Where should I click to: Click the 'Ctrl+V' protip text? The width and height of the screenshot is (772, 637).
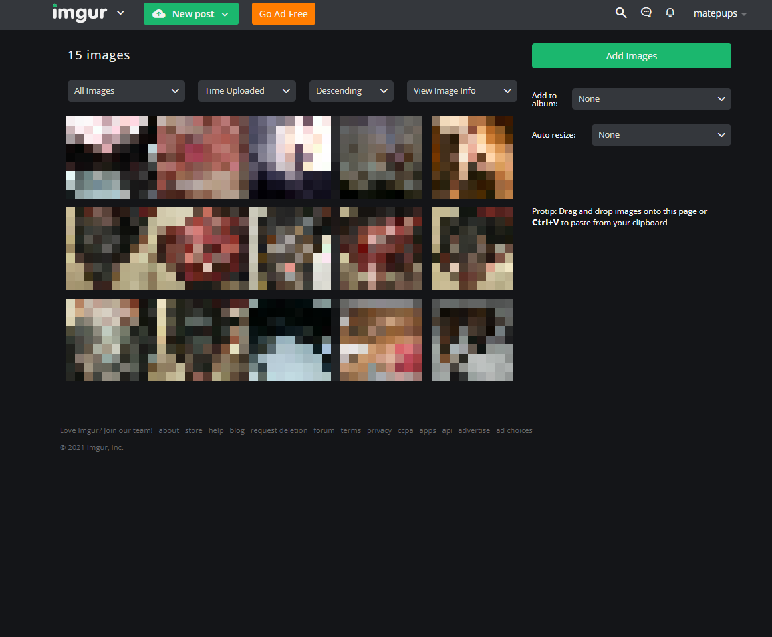click(545, 223)
